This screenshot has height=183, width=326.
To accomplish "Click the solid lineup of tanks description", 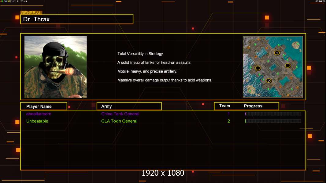I will 154,63.
